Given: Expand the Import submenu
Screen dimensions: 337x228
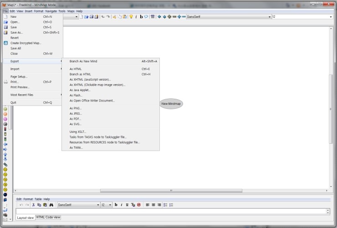Looking at the screenshot, I should pyautogui.click(x=32, y=69).
